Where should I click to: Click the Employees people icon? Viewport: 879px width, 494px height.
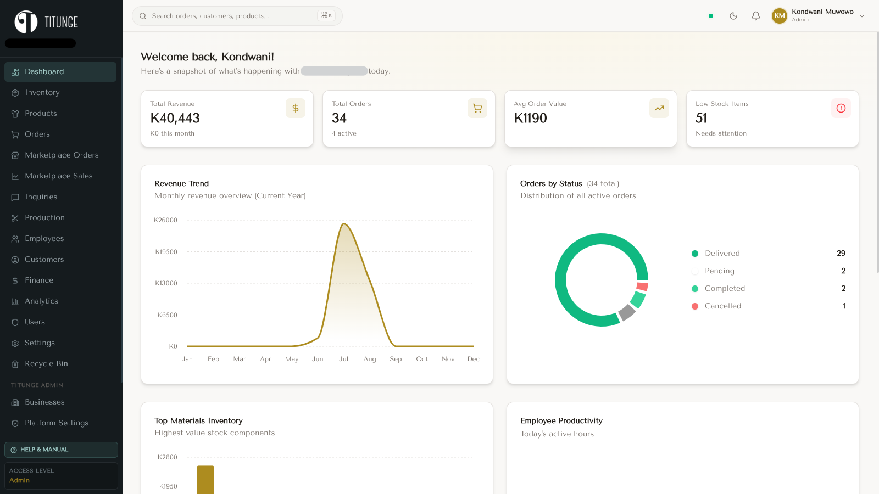[15, 239]
